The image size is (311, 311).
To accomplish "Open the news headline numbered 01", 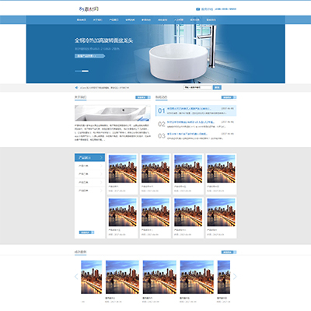I will coord(189,109).
